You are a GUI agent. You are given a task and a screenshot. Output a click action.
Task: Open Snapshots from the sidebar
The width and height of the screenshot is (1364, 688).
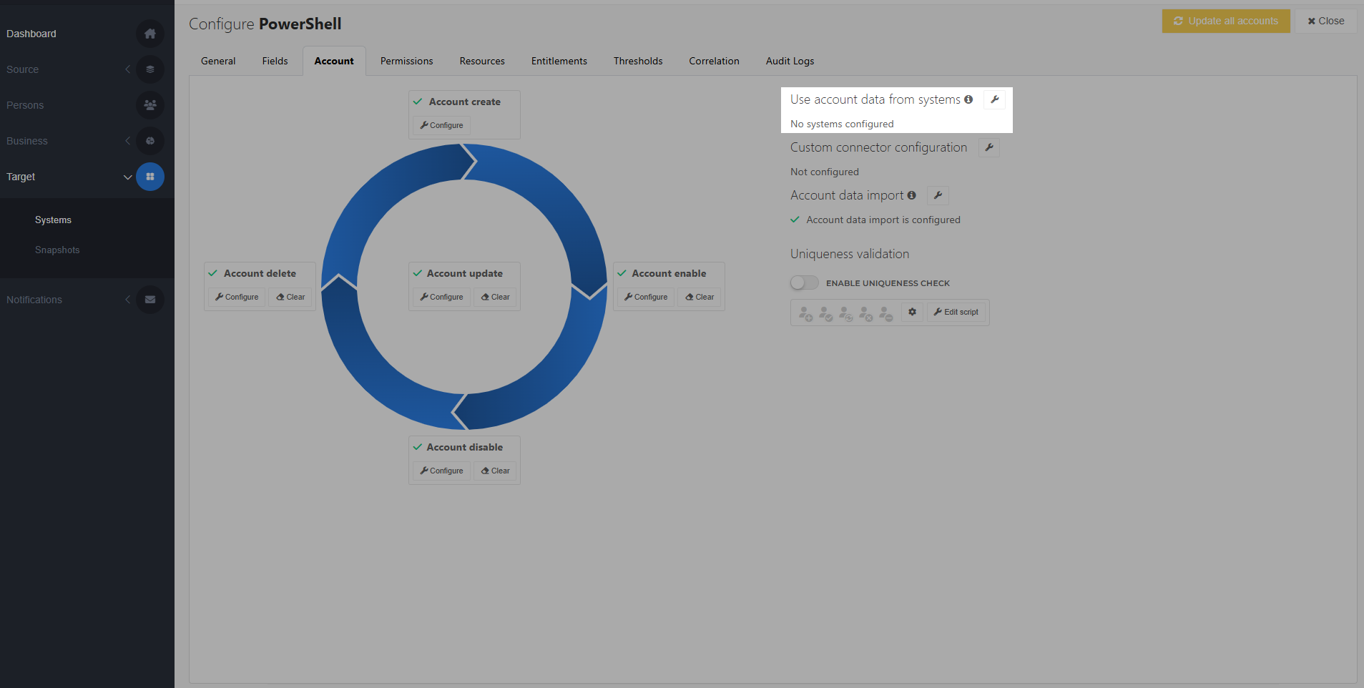coord(57,250)
